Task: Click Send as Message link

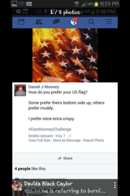Action: (x=67, y=140)
